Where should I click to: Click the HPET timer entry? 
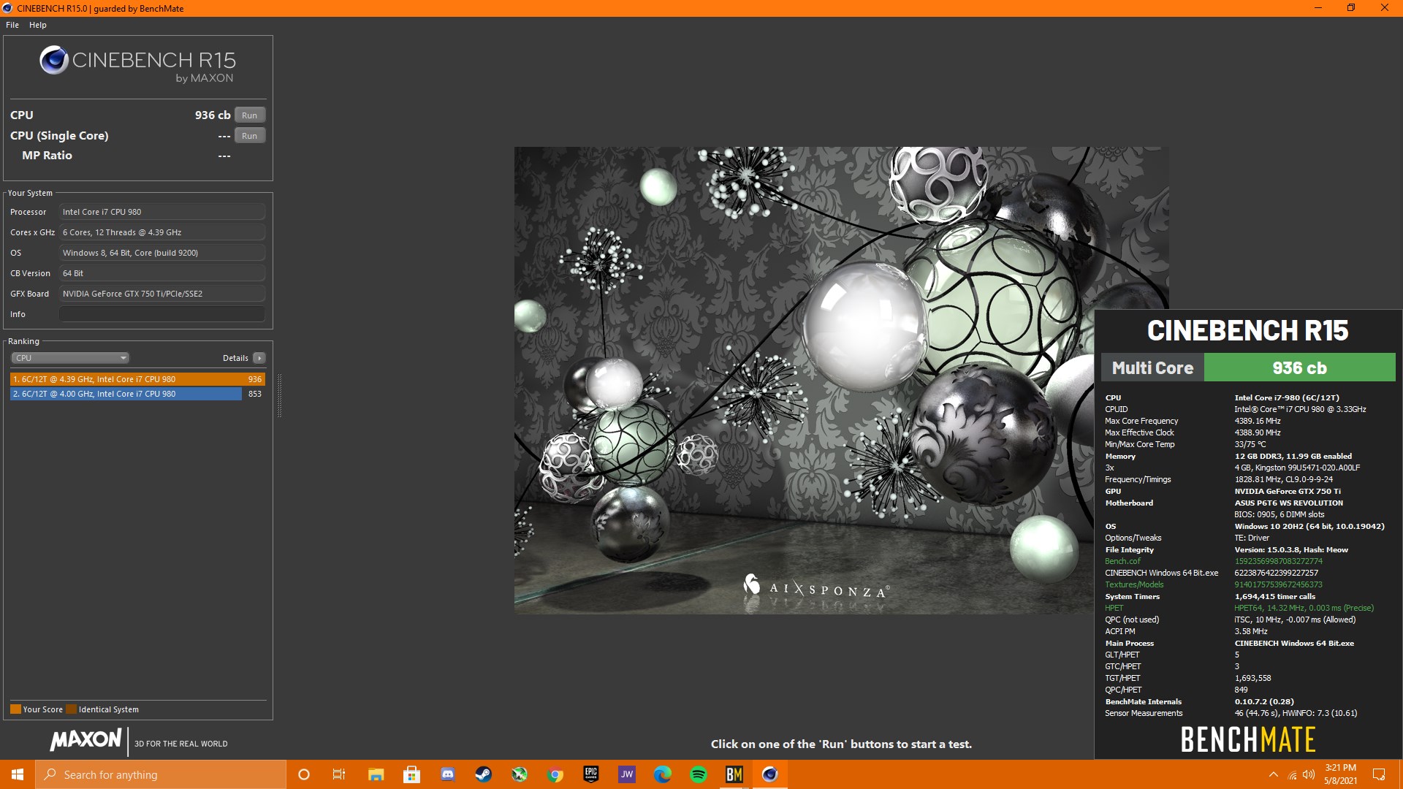click(1114, 608)
